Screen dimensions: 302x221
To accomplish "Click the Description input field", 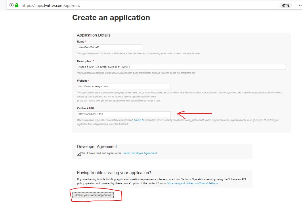I will tap(181, 67).
